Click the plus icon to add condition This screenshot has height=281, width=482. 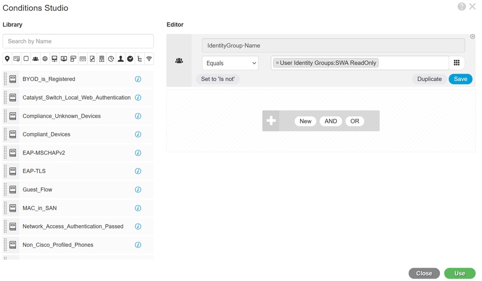coord(271,120)
